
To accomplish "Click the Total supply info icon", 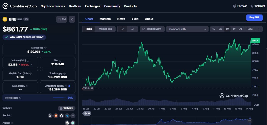I will 64,74.
